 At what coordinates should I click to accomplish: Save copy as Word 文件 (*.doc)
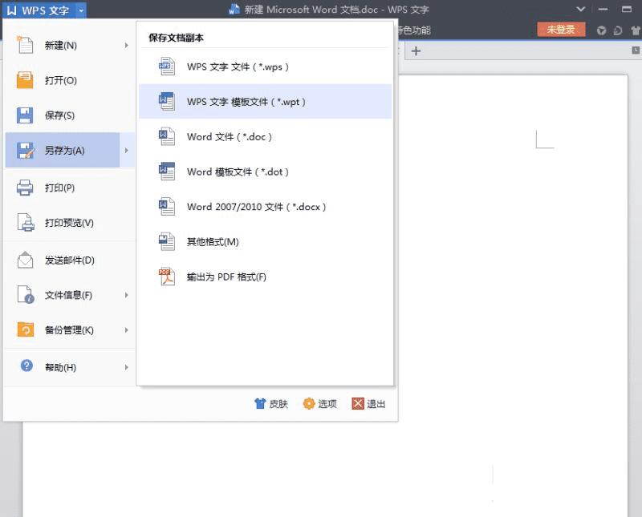(266, 136)
